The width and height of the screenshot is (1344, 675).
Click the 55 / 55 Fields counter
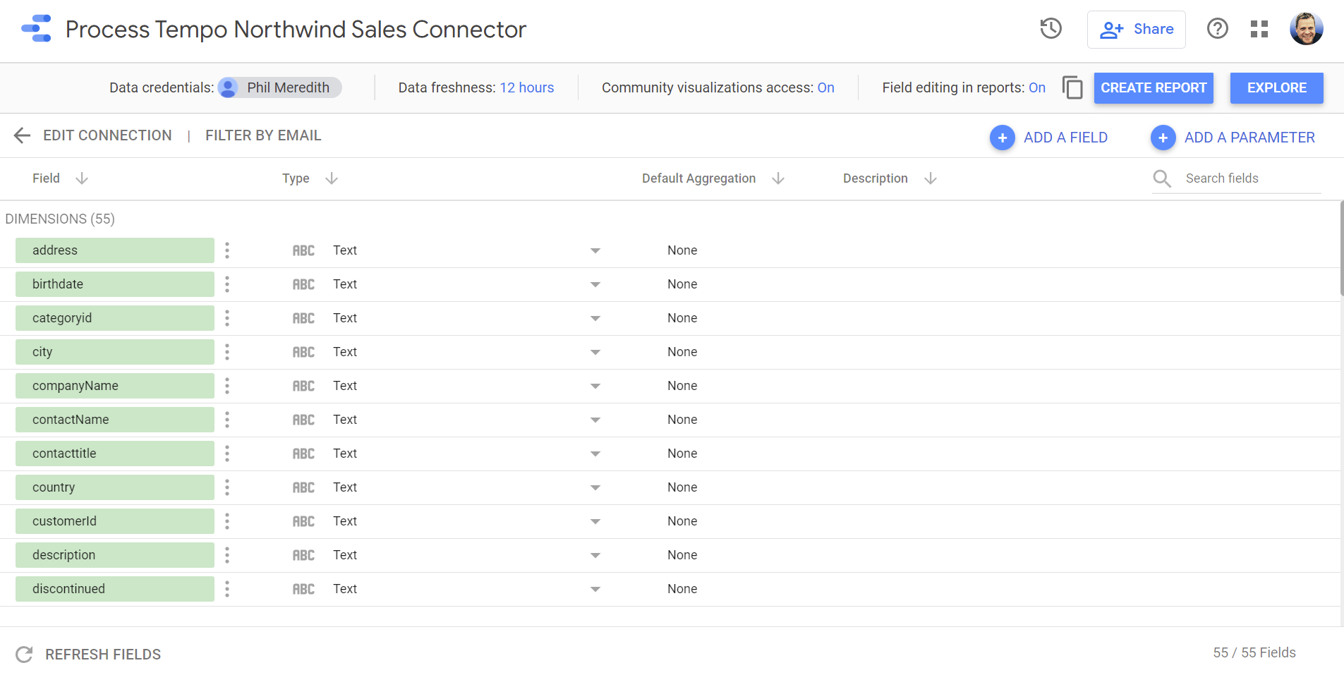click(1254, 652)
